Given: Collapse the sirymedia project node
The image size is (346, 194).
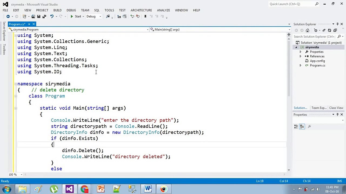Looking at the screenshot, I should pyautogui.click(x=296, y=47).
